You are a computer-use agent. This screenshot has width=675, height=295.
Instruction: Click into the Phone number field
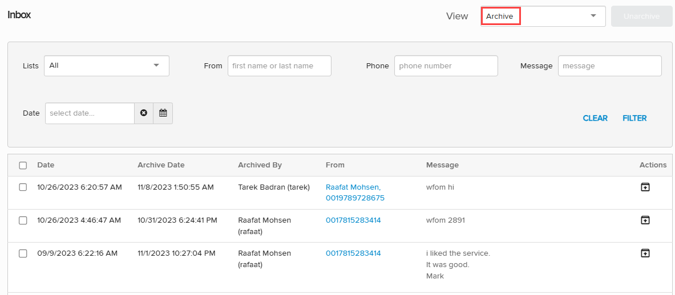click(x=446, y=66)
